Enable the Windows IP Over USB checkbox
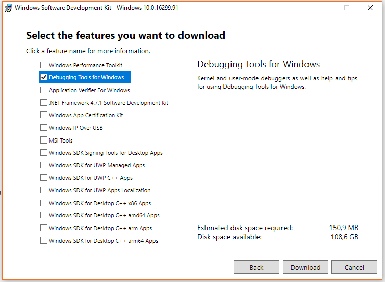385x282 pixels. 44,128
